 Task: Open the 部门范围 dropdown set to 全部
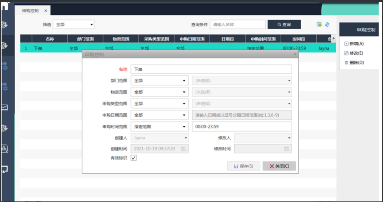159,80
